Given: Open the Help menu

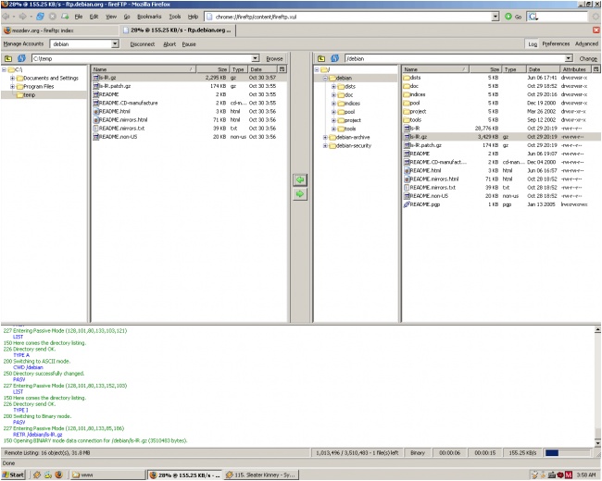Looking at the screenshot, I should tap(194, 17).
